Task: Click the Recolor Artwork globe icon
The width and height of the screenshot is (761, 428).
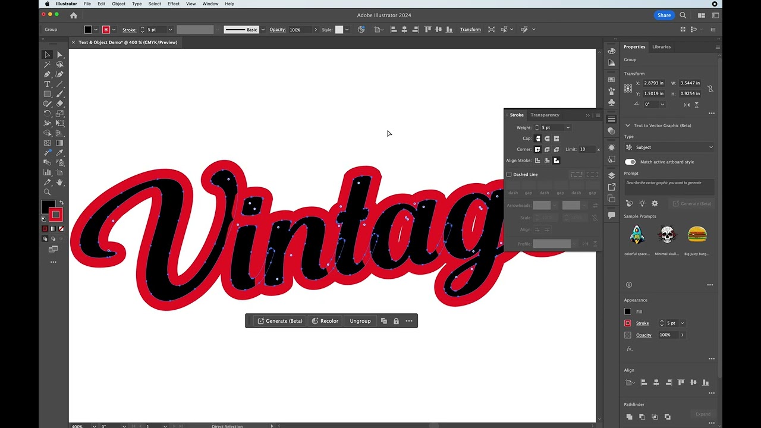Action: point(361,30)
